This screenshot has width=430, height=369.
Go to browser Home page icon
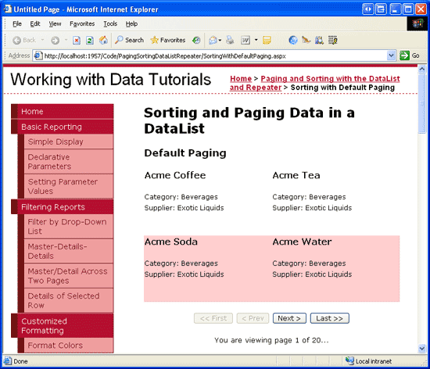coord(103,41)
